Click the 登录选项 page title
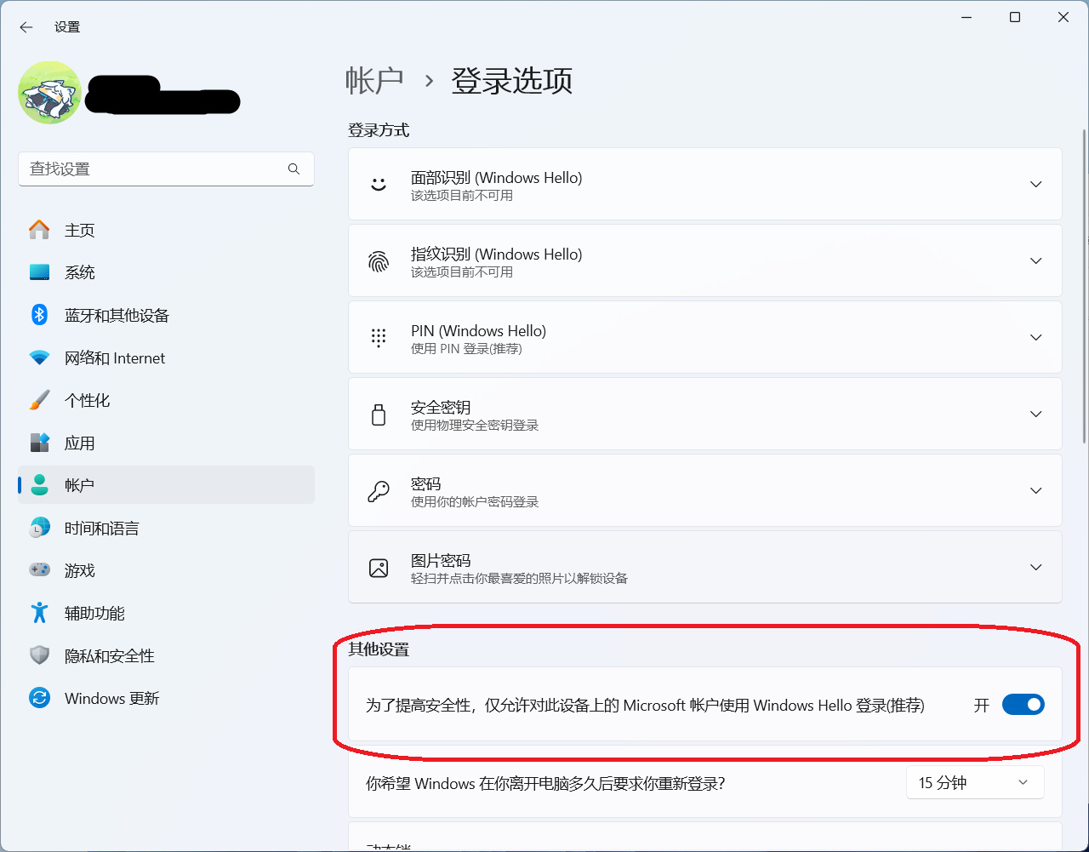The image size is (1089, 852). click(x=511, y=81)
